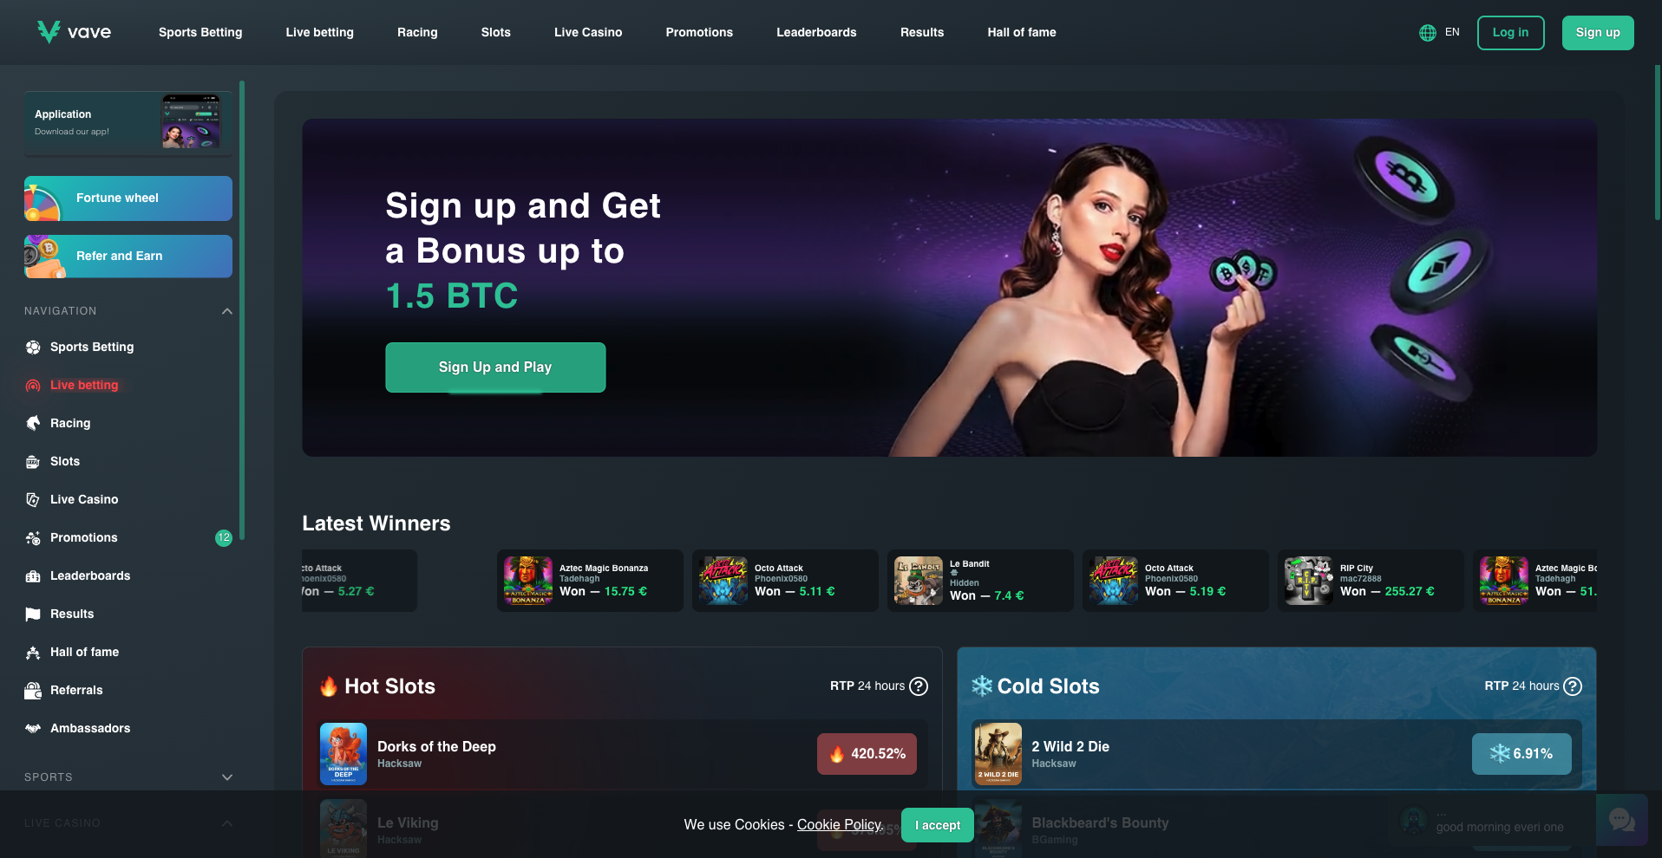Image resolution: width=1662 pixels, height=858 pixels.
Task: Open the live chat bubble icon
Action: point(1621,819)
